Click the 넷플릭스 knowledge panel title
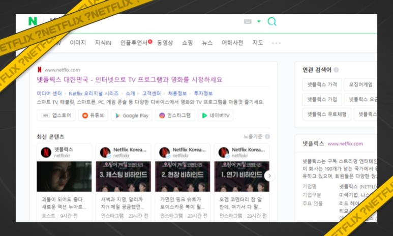Screen dimensions: 393x236 [x=313, y=143]
